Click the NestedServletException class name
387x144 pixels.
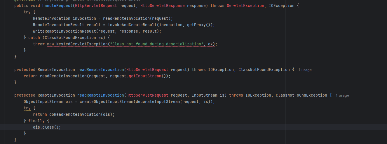click(x=82, y=44)
